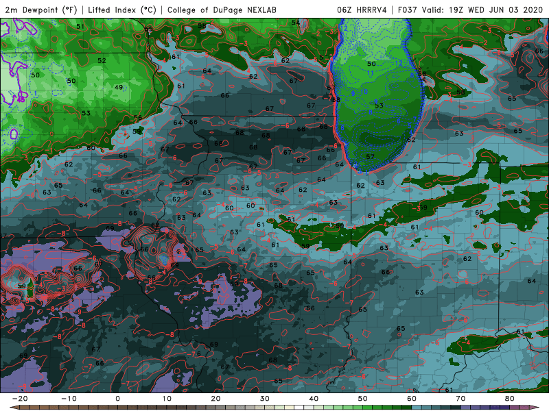Click the "70" color scale label

click(x=460, y=399)
